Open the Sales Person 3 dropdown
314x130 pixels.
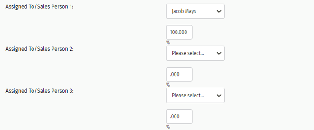[195, 96]
